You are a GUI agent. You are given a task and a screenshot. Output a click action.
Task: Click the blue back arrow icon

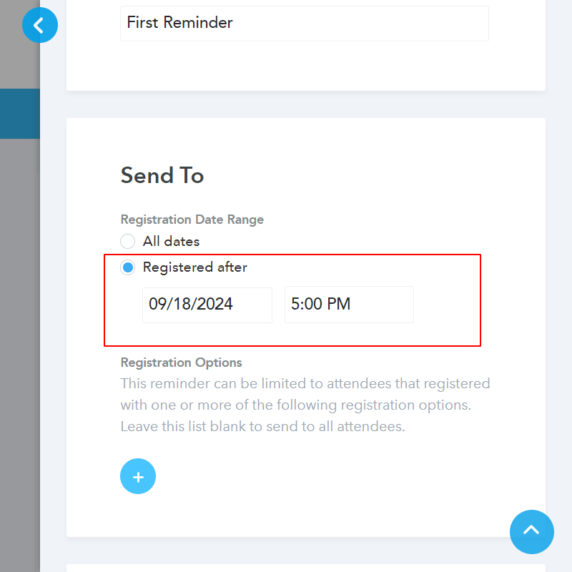(39, 26)
